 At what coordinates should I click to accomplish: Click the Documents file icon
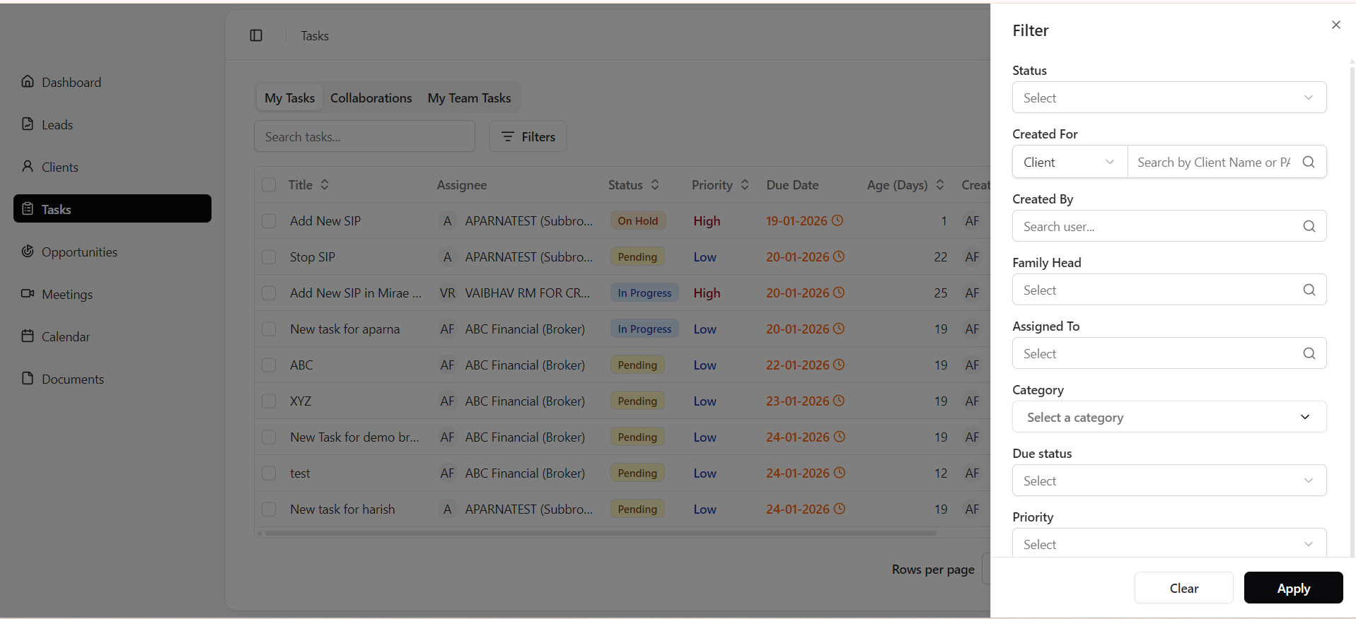(x=28, y=378)
